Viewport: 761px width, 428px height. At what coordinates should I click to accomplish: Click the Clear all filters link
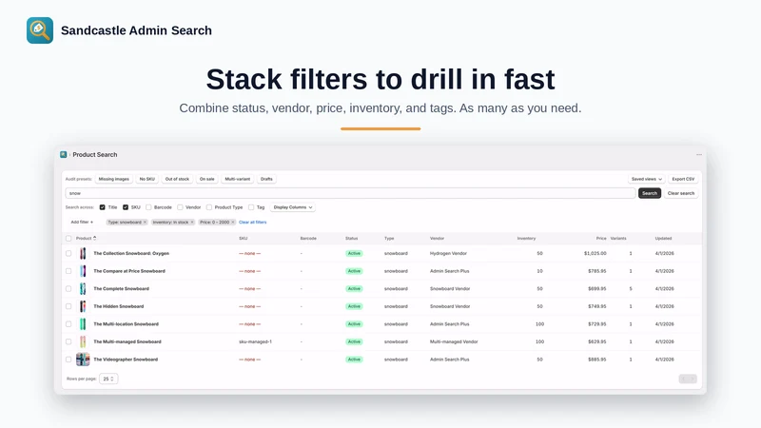[252, 223]
